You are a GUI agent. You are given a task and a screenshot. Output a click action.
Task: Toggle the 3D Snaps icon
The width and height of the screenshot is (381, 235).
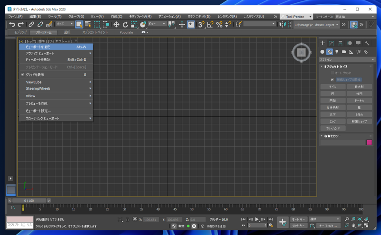(201, 25)
